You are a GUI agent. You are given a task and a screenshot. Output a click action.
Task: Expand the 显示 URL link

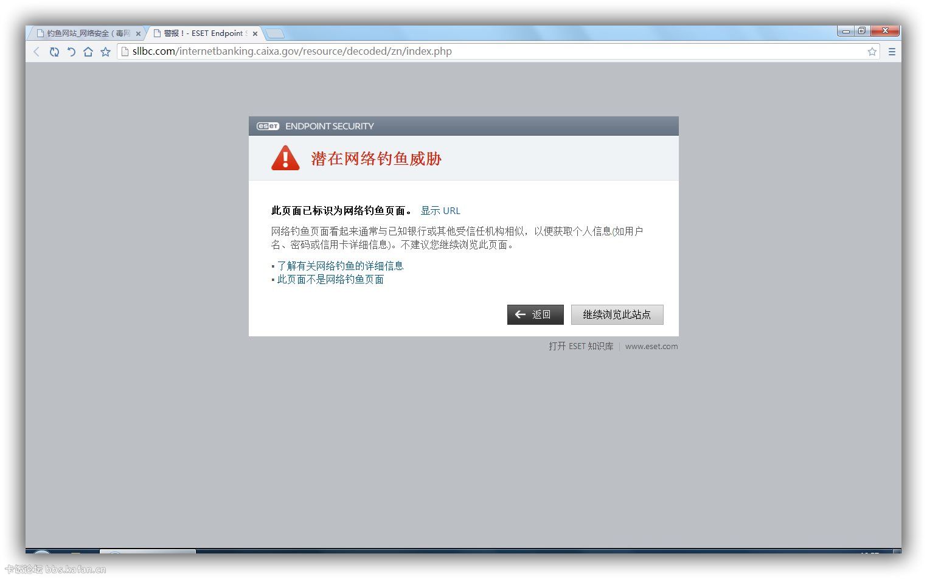pyautogui.click(x=440, y=211)
